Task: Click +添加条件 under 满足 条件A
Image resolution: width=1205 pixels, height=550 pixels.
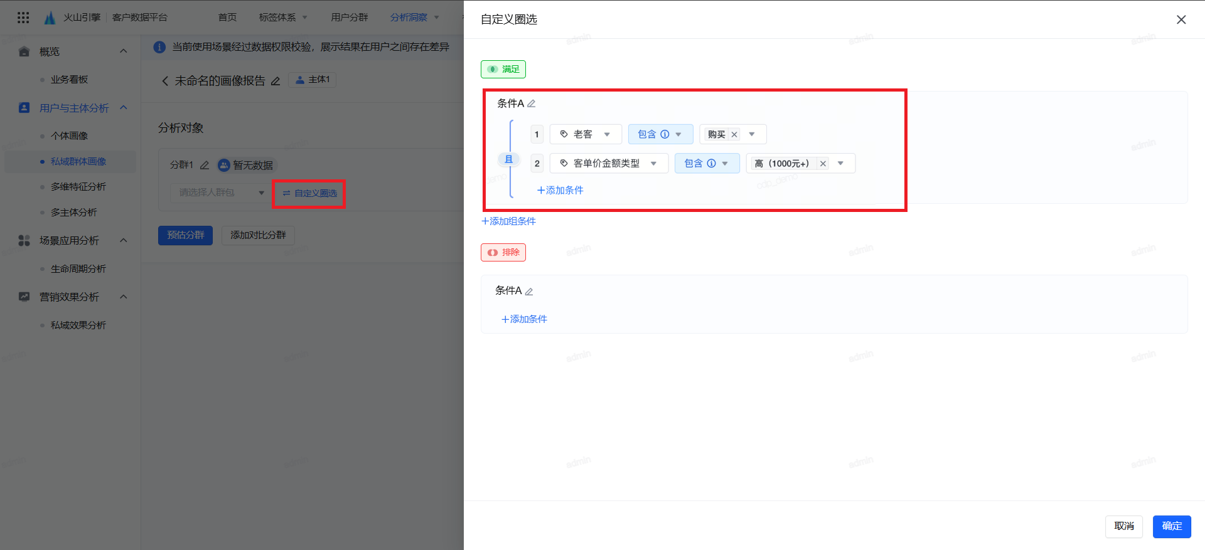Action: pos(560,190)
